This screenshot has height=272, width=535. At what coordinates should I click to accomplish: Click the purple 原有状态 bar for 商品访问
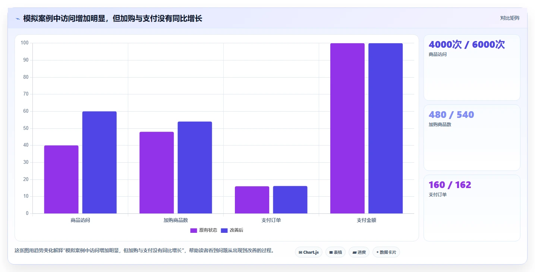(x=61, y=179)
